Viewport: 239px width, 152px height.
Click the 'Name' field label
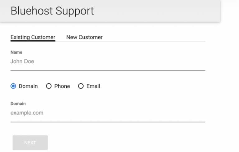point(16,52)
